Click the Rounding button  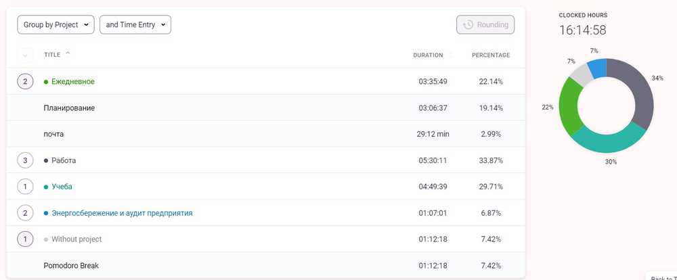485,25
